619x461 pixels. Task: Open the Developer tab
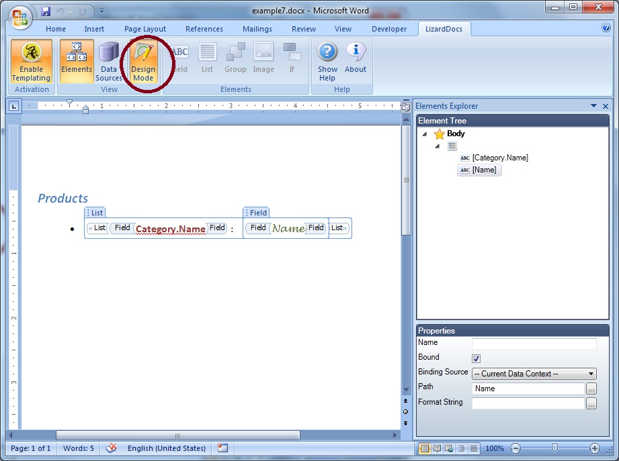[x=389, y=29]
